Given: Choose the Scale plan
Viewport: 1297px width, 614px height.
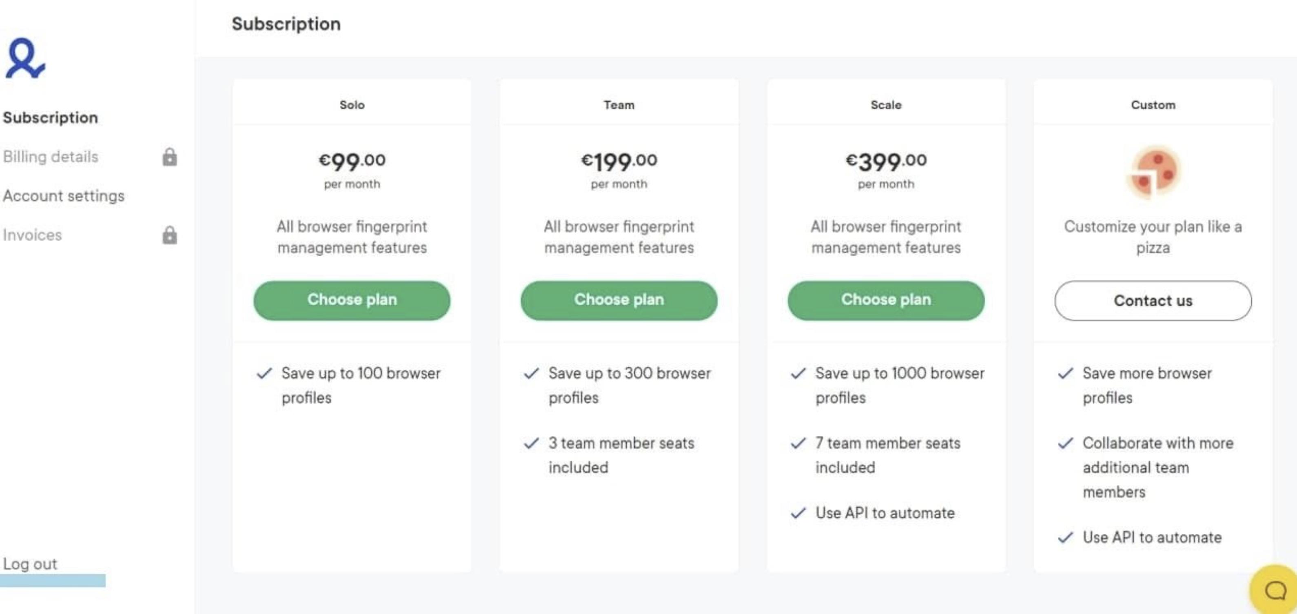Looking at the screenshot, I should tap(886, 300).
